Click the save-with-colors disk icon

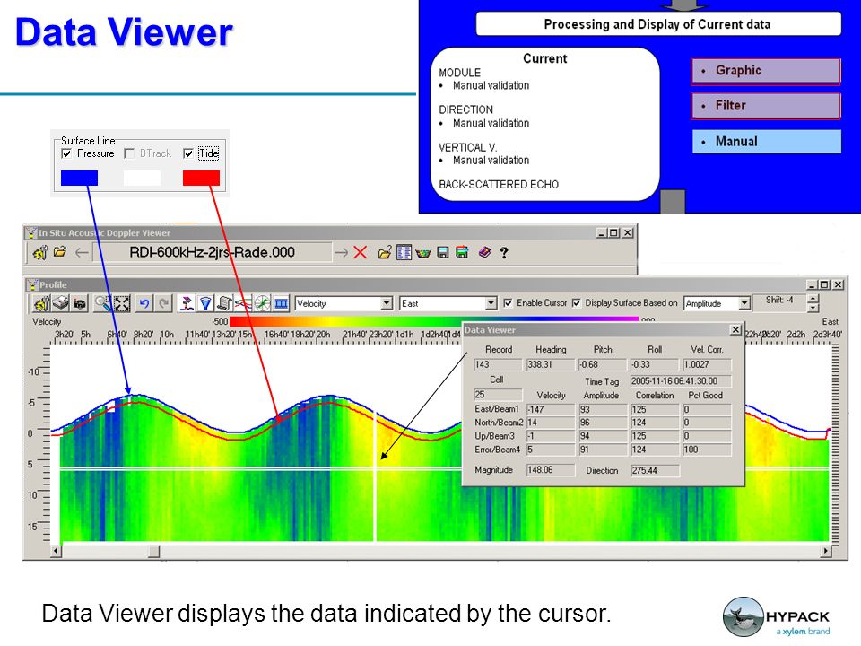(463, 253)
